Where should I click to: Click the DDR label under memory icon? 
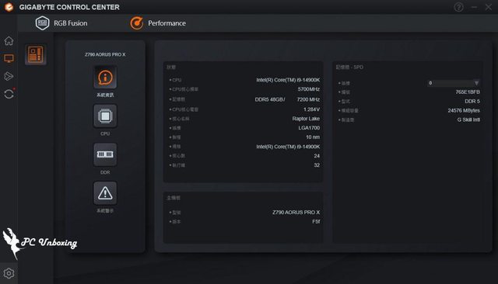coord(105,172)
